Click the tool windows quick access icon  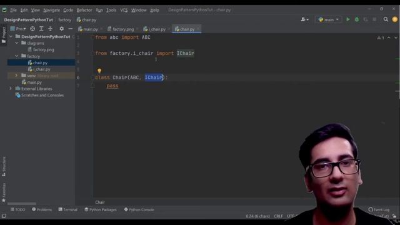[4, 216]
